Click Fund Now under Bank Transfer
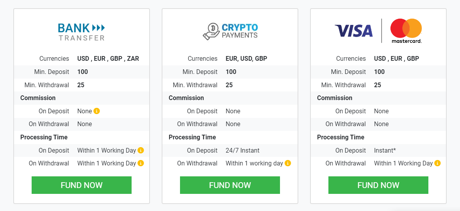This screenshot has height=211, width=460. coord(82,185)
